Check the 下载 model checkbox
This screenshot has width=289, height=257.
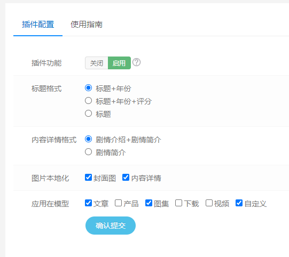pos(178,203)
